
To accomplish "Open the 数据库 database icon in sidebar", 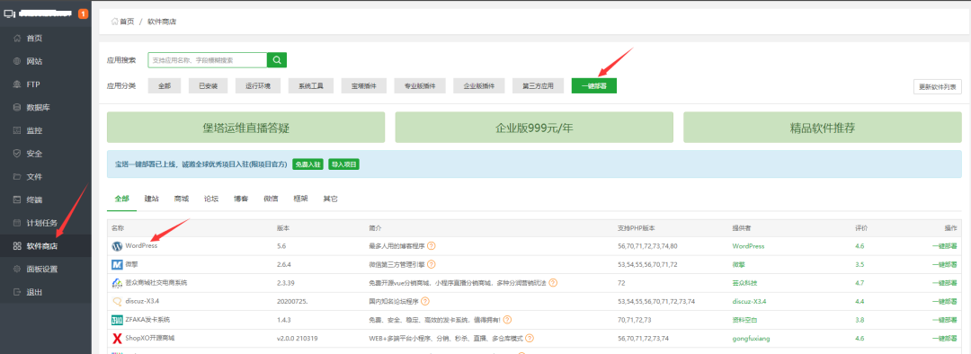I will 17,108.
